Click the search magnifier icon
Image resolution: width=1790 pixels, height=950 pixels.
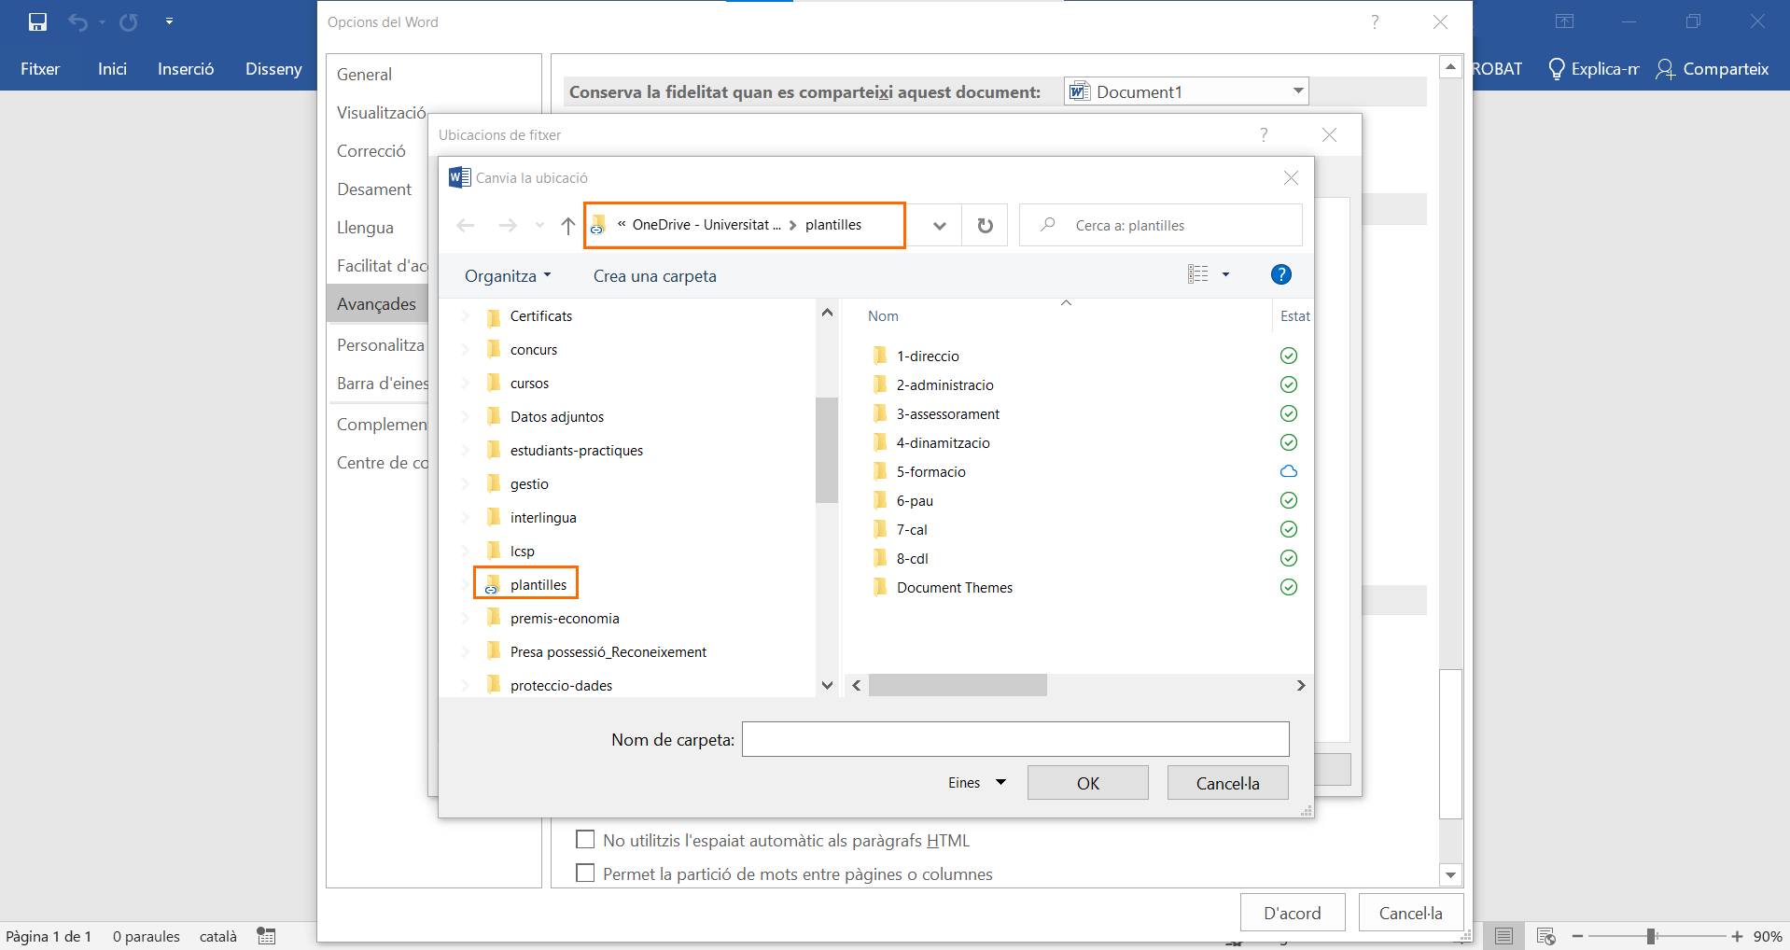1048,225
